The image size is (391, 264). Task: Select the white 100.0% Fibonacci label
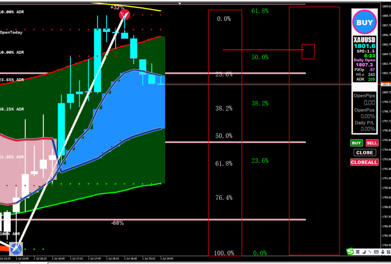224,253
